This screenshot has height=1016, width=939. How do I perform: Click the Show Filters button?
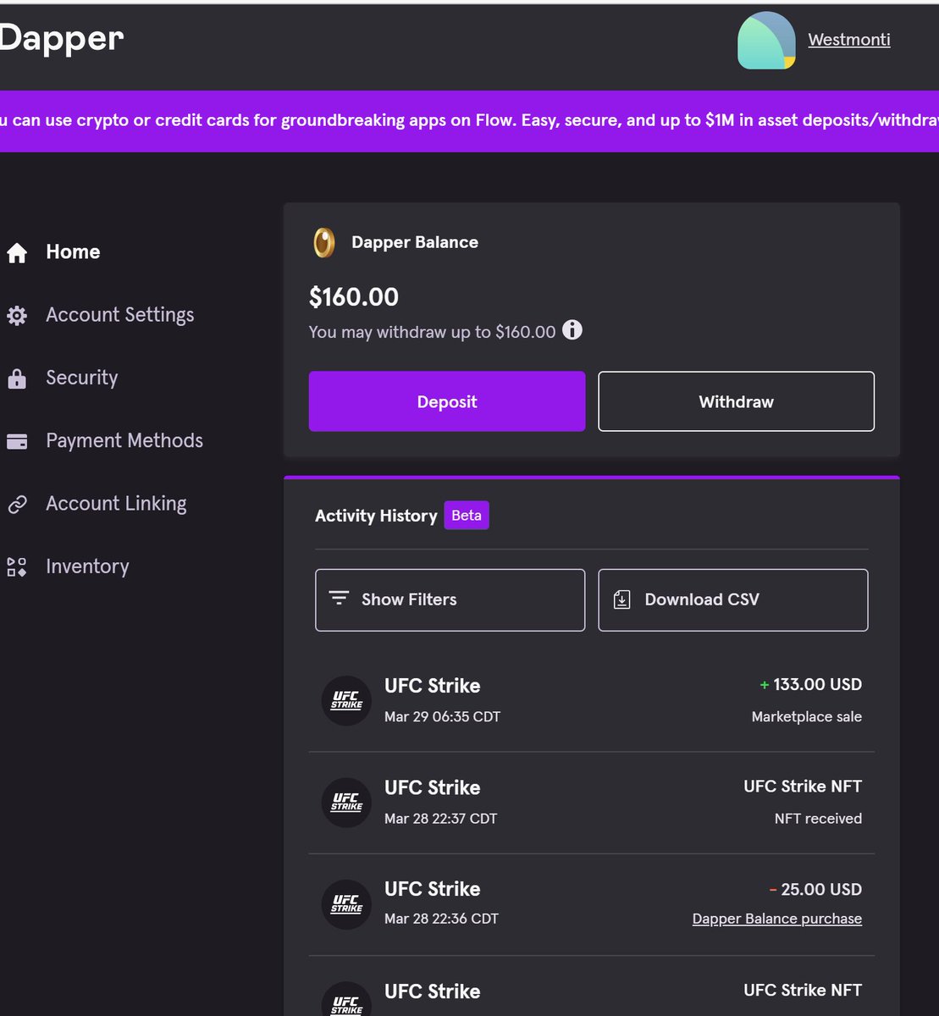[x=450, y=599]
